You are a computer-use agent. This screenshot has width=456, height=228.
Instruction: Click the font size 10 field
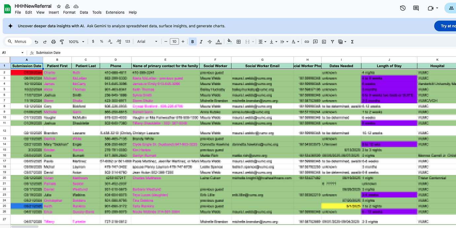pyautogui.click(x=174, y=42)
